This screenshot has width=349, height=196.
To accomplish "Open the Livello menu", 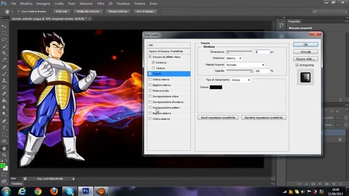I will (59, 4).
